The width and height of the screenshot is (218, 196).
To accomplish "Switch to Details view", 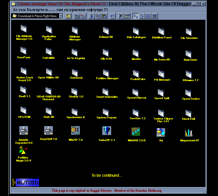I will click(x=155, y=16).
